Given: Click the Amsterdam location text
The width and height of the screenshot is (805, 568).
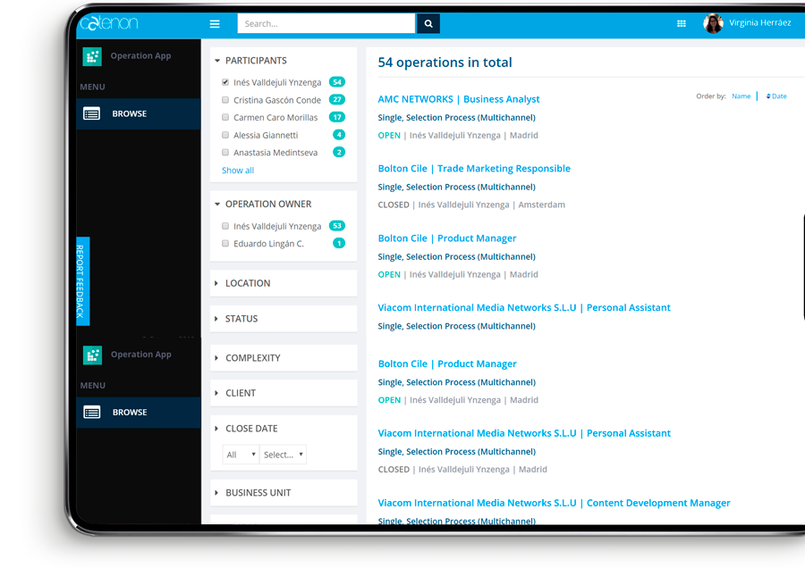Looking at the screenshot, I should (x=542, y=205).
